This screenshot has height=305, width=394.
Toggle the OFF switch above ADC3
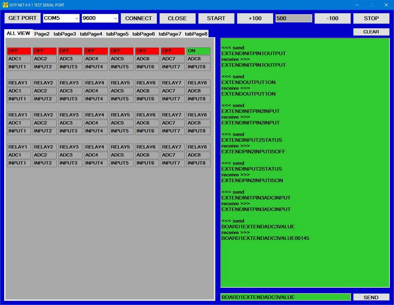point(70,51)
